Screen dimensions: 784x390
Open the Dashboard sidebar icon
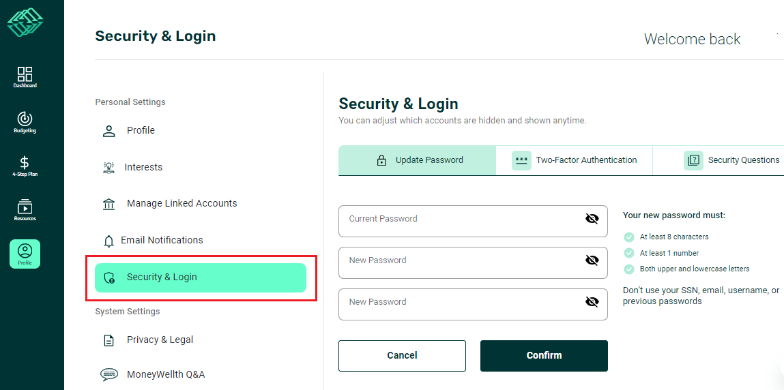tap(25, 76)
